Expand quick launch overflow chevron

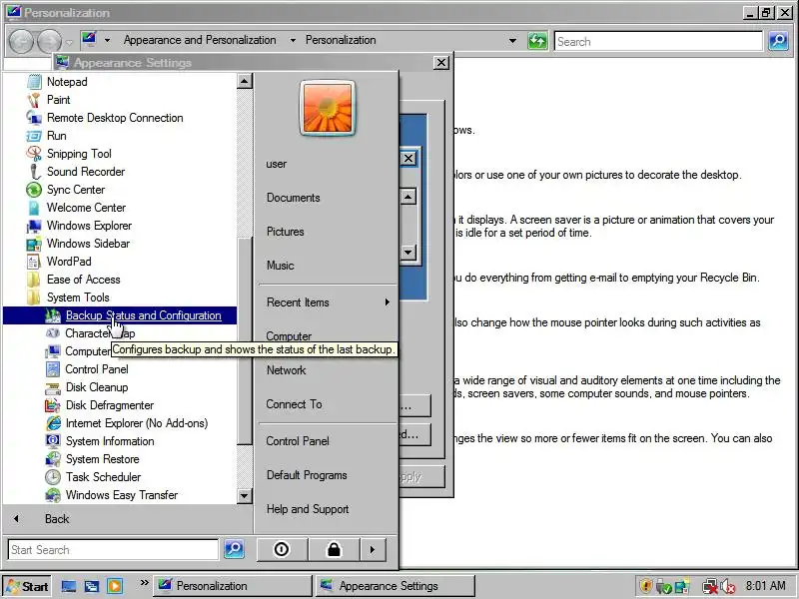click(144, 583)
